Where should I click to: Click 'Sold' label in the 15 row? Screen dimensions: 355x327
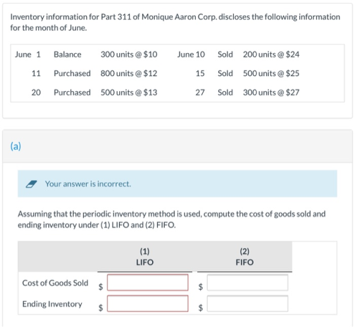225,74
